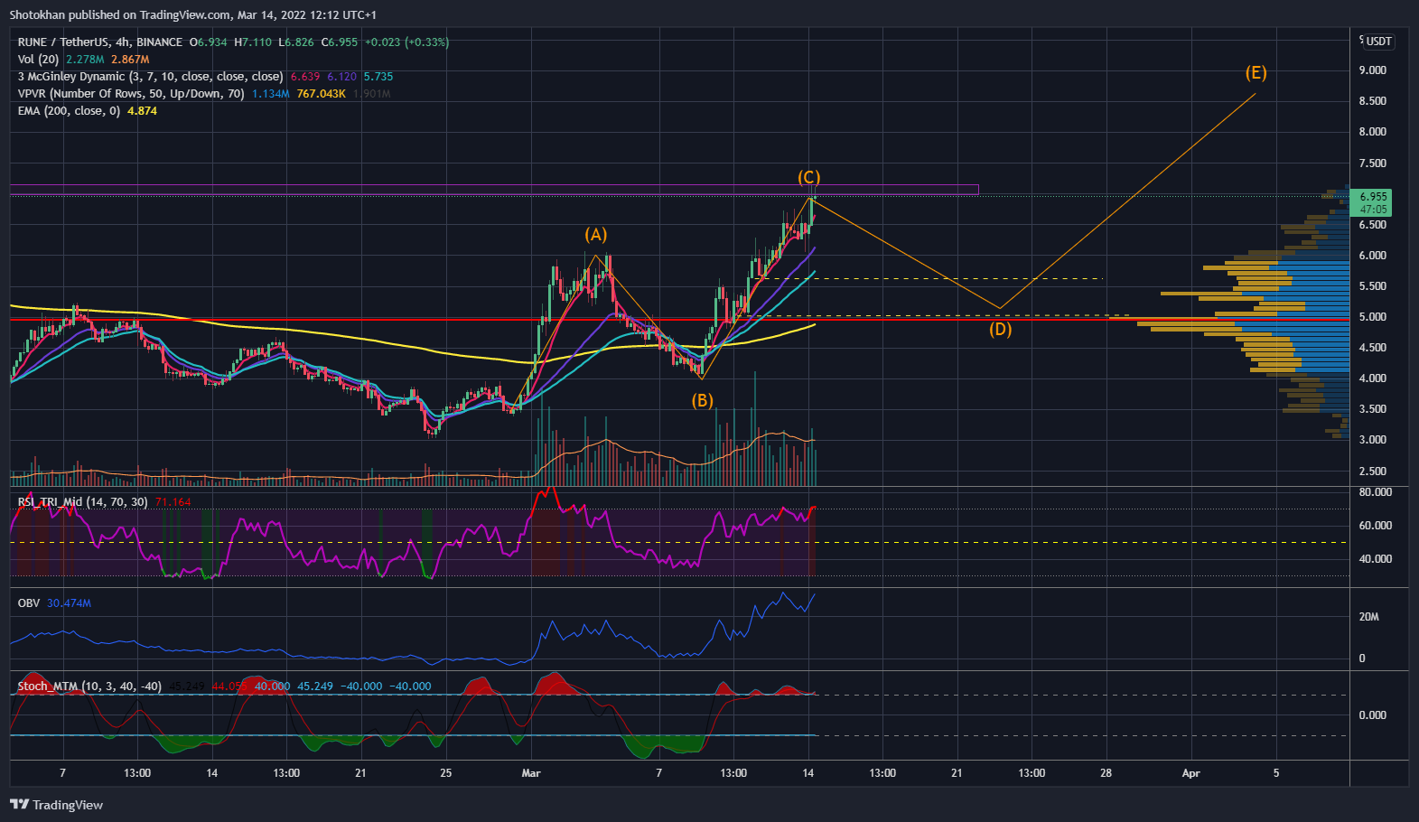Click the 80.000 RSI axis label
This screenshot has width=1419, height=822.
point(1375,492)
